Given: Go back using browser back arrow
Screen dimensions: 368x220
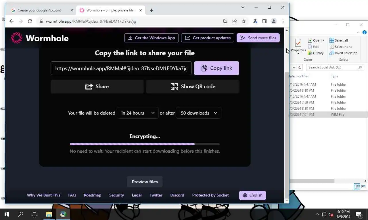Looking at the screenshot, I should [11, 21].
